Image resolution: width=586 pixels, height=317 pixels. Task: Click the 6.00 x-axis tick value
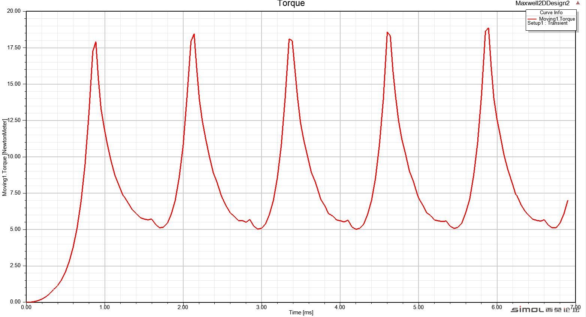(497, 307)
